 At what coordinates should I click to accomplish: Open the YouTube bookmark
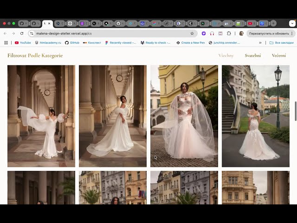(23, 43)
